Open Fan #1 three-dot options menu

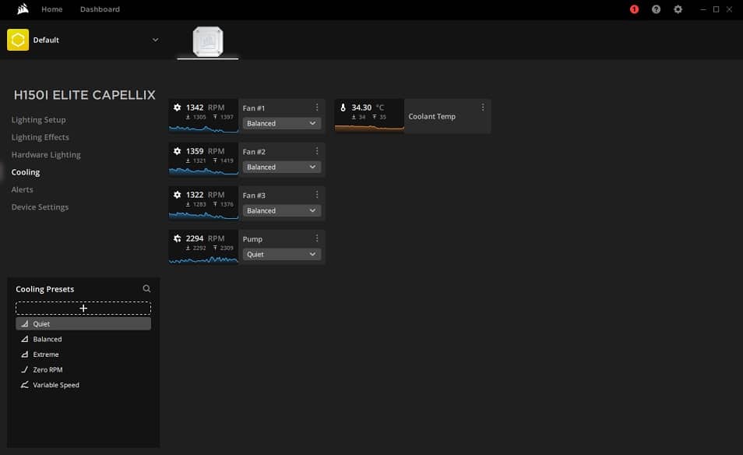pyautogui.click(x=317, y=108)
